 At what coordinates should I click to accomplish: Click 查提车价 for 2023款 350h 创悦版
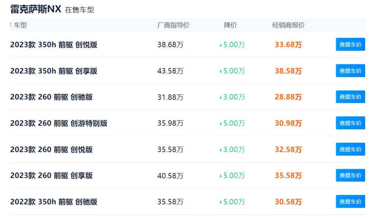pos(350,45)
